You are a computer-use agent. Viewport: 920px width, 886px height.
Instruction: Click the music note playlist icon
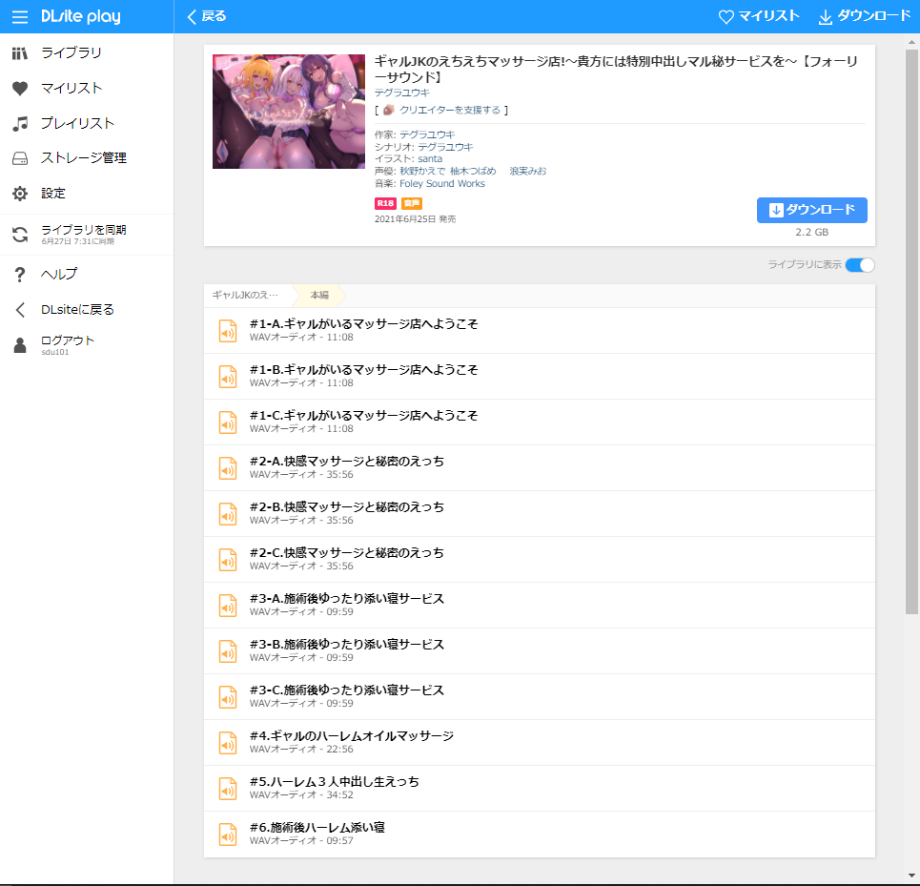[x=20, y=124]
